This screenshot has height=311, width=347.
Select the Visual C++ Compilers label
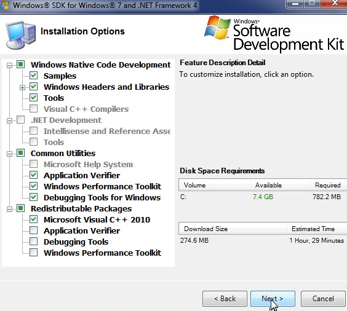point(86,109)
